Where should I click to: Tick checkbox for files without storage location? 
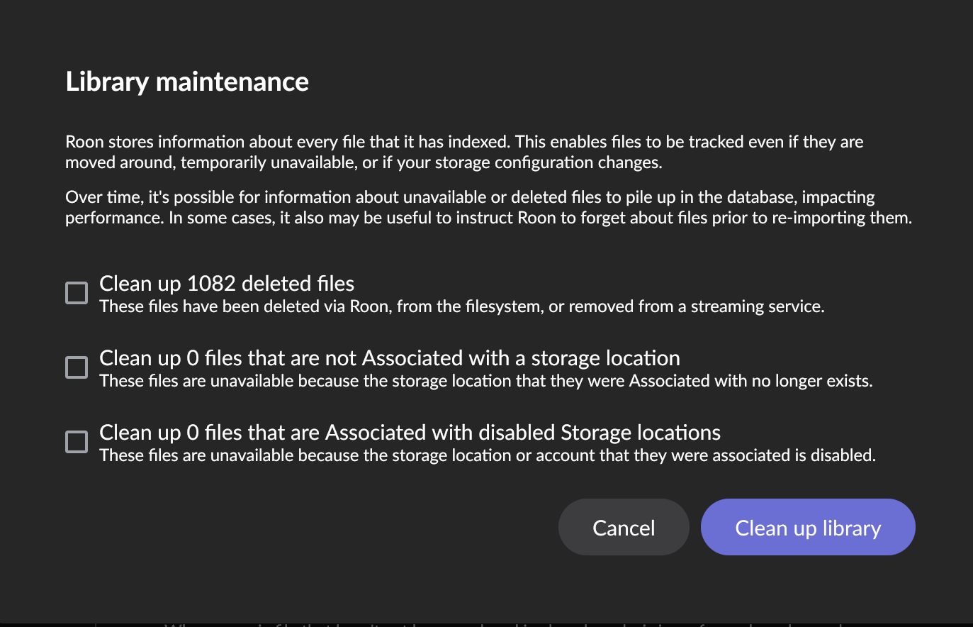click(77, 367)
